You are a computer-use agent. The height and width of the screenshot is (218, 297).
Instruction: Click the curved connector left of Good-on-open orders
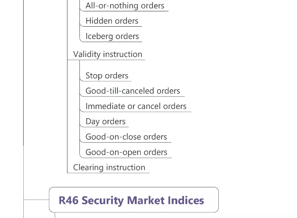81,155
